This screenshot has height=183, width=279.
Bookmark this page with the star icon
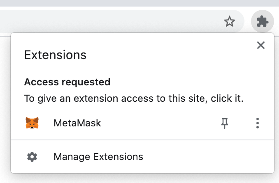(x=229, y=22)
